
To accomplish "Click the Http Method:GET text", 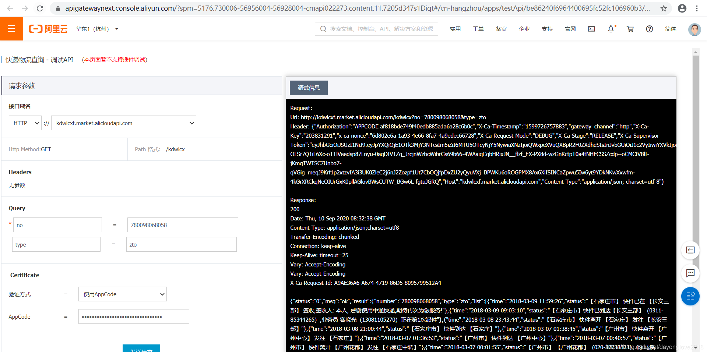I will (30, 149).
